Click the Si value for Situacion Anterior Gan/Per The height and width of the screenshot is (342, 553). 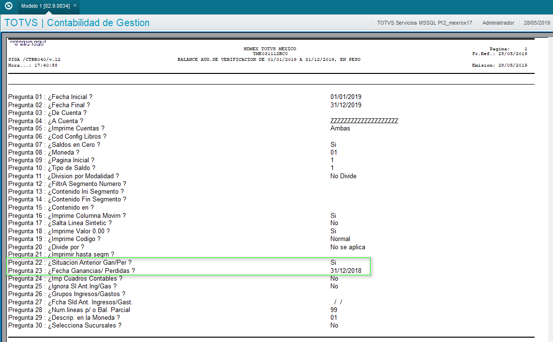click(333, 262)
